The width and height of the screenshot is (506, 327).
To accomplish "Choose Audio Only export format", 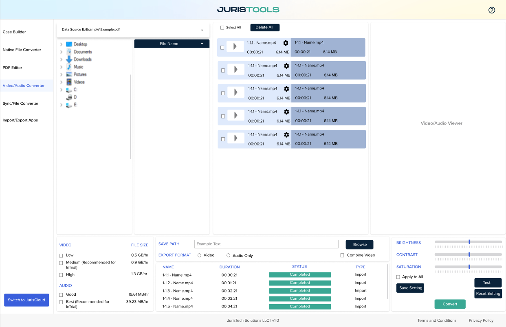I will (x=229, y=255).
